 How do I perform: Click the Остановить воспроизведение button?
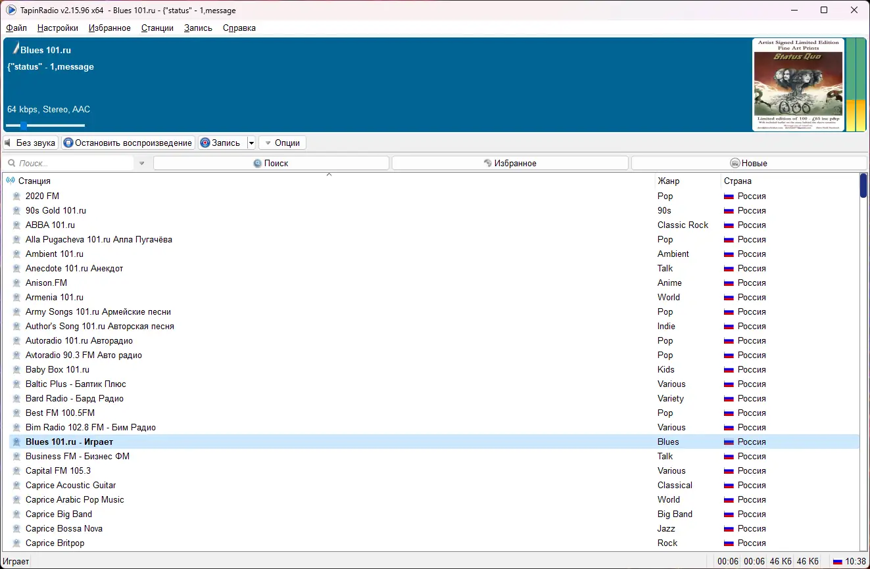pyautogui.click(x=128, y=143)
